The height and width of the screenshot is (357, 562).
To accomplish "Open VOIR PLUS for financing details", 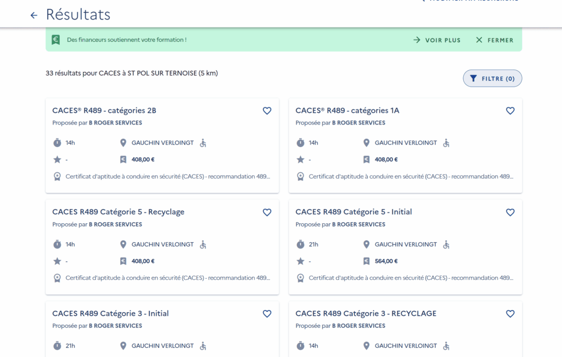I will pyautogui.click(x=437, y=40).
